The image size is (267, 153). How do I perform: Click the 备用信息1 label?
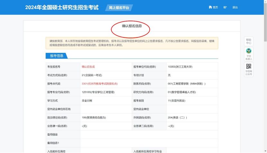point(53,143)
